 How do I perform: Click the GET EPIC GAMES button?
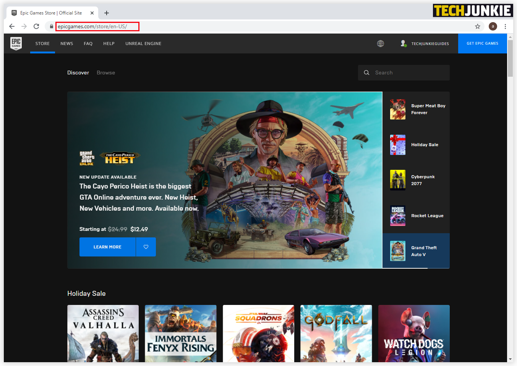point(482,44)
